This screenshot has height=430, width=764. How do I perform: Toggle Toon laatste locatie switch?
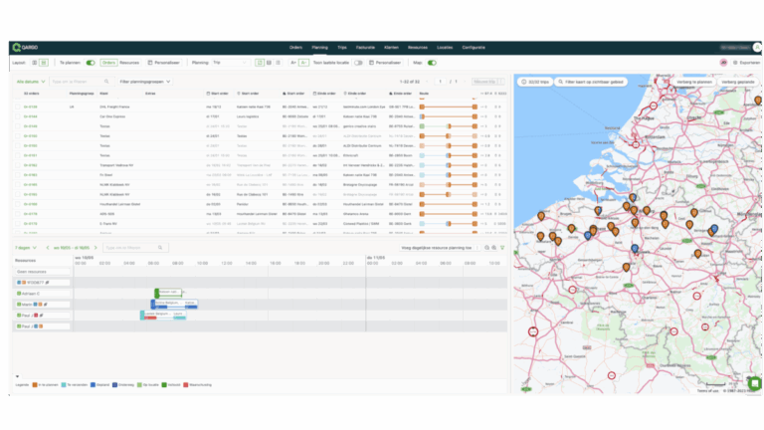point(358,63)
